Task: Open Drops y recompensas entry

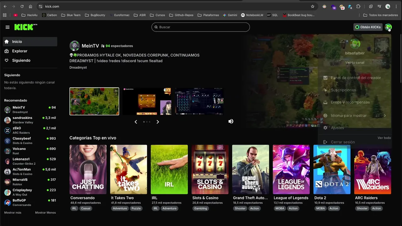Action: coord(355,102)
